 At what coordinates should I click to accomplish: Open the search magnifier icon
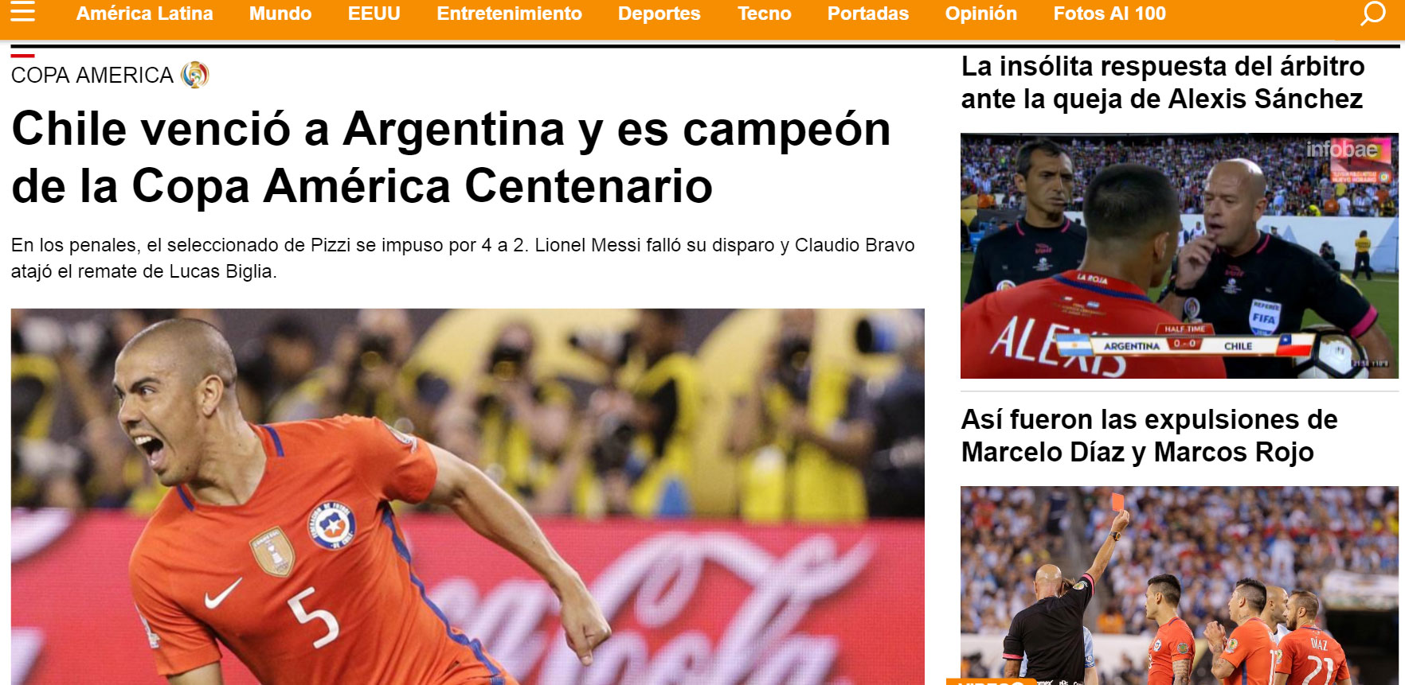1372,14
